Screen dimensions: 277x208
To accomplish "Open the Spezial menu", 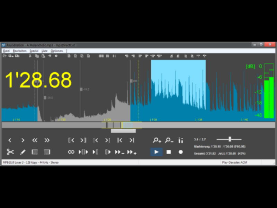I will pos(34,51).
